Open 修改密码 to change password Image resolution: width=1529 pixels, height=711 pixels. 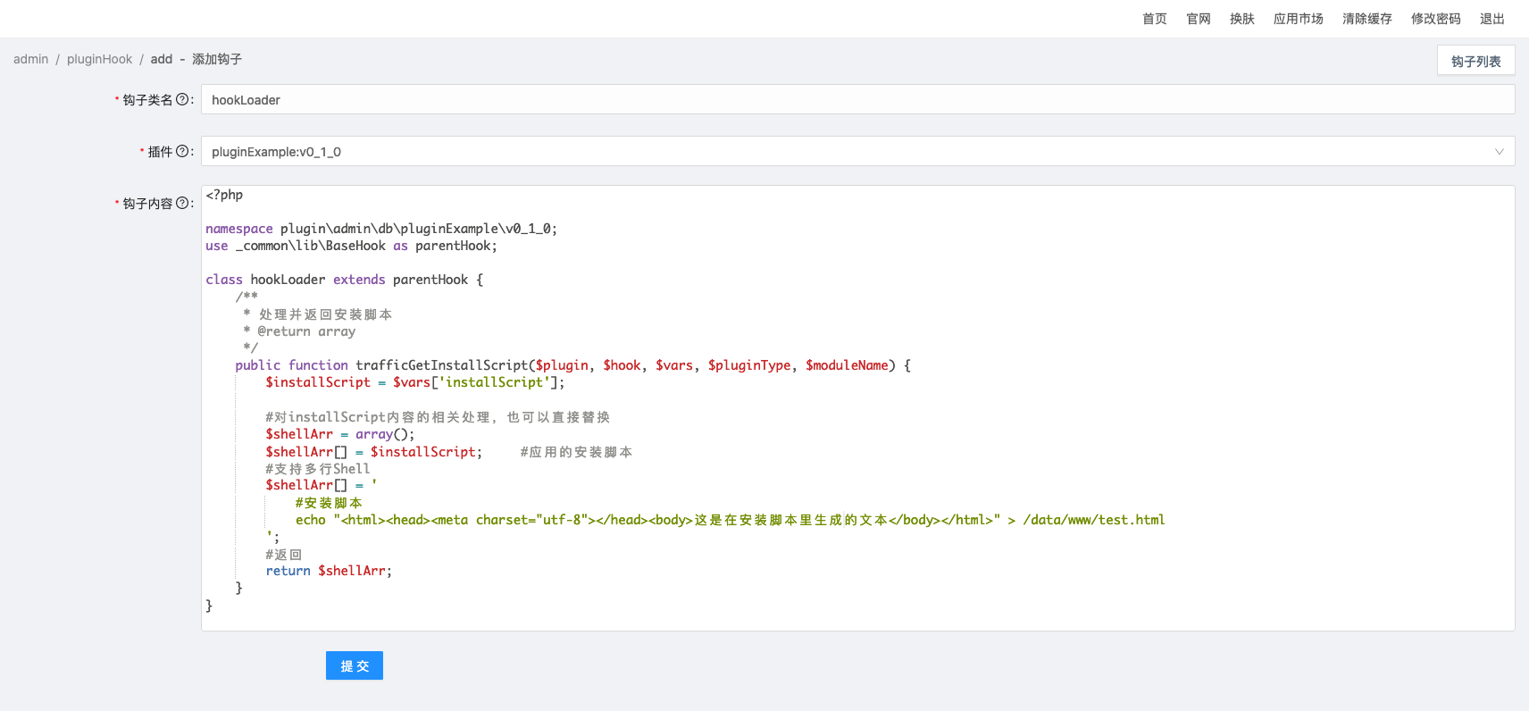(x=1435, y=19)
